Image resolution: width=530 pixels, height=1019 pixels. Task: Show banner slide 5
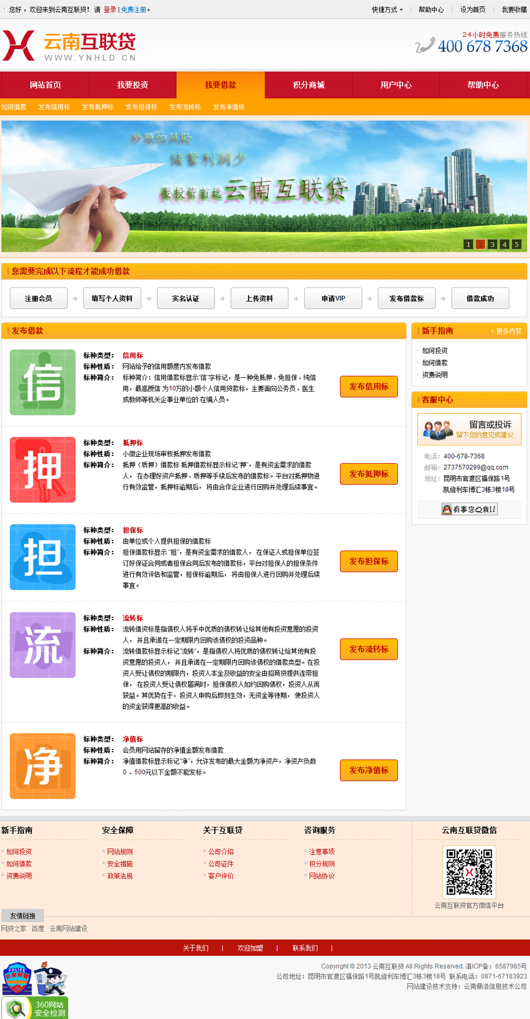pos(516,244)
